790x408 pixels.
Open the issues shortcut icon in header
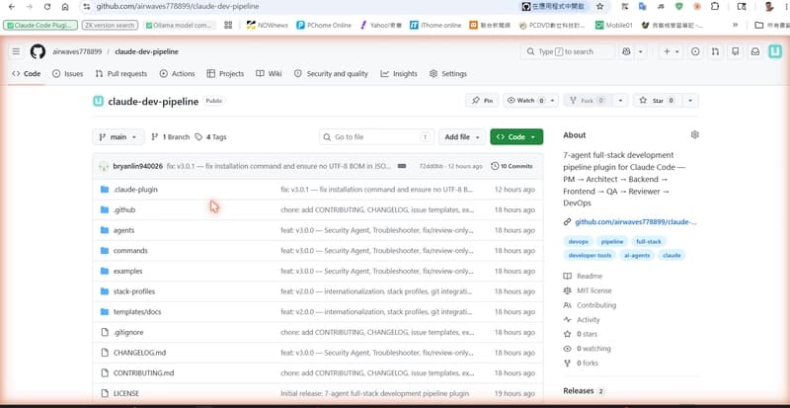[x=695, y=51]
